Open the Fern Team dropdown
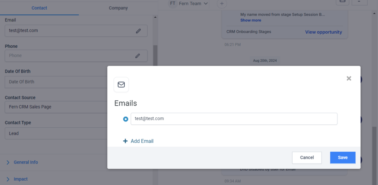The width and height of the screenshot is (378, 185). click(193, 3)
